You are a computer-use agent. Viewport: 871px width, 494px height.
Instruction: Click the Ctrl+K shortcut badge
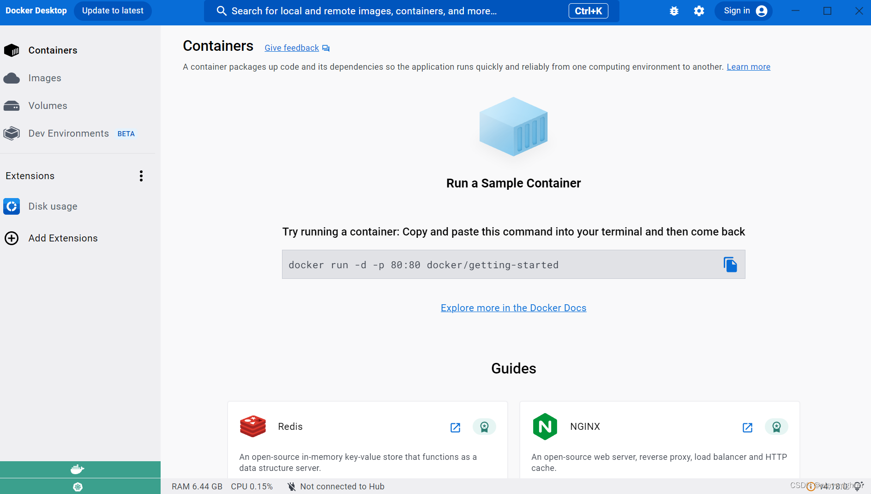tap(588, 11)
